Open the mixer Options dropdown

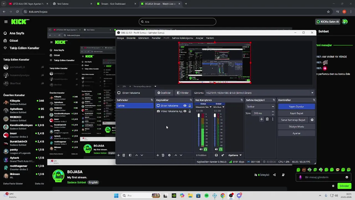tap(235, 155)
